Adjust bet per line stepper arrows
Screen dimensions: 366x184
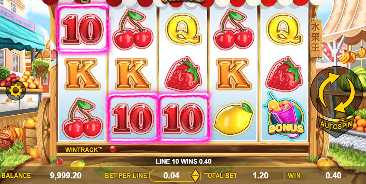(195, 176)
